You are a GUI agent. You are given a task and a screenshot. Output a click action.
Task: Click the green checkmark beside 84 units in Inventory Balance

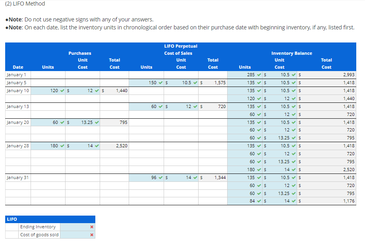click(x=258, y=201)
